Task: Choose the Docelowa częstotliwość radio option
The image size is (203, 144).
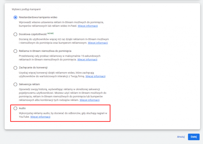Action: [x=15, y=34]
